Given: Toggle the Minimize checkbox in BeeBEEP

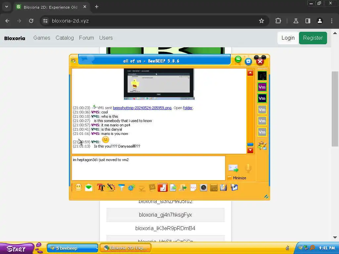Looking at the screenshot, I should pos(230,178).
